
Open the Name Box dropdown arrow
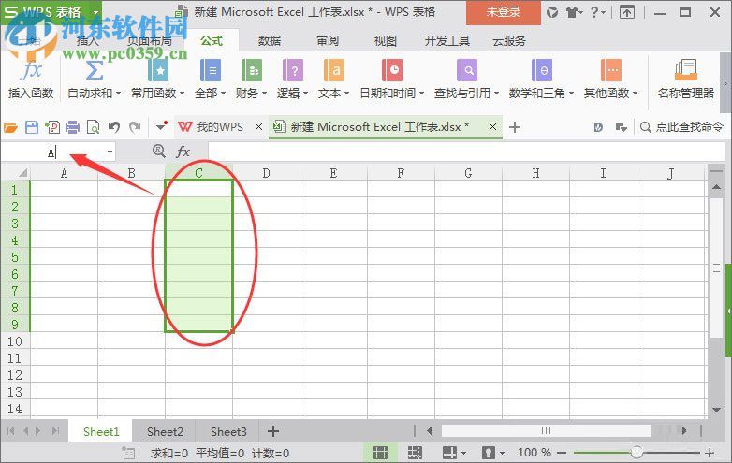110,152
